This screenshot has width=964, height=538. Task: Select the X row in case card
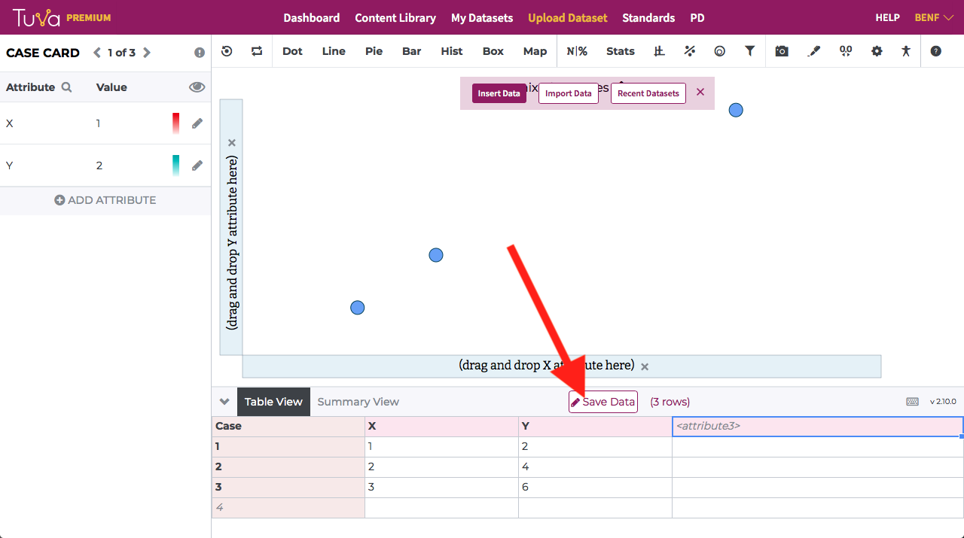105,123
